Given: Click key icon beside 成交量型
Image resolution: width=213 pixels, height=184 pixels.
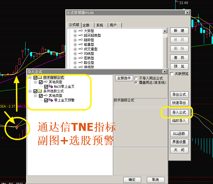Looking at the screenshot, I should 81,49.
